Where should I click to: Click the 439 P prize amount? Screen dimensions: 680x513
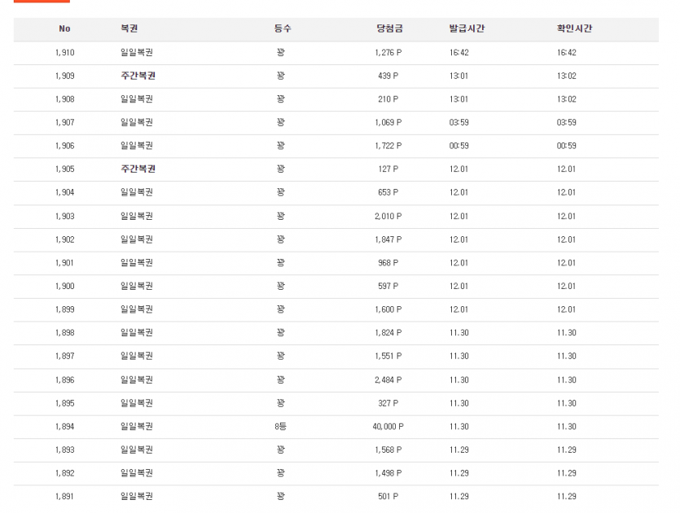388,76
